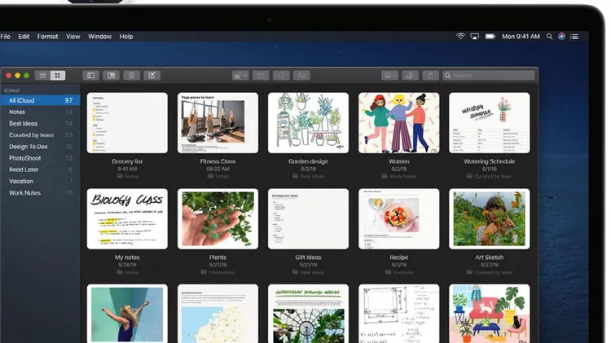611x343 pixels.
Task: Open the Window menu
Action: [99, 36]
